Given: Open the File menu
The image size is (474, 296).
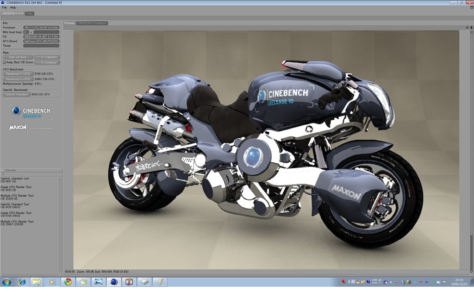Looking at the screenshot, I should point(4,7).
